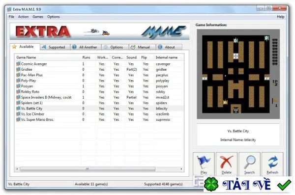
Task: Click the Extra M.A.M.E. title bar icon
Action: 9,9
